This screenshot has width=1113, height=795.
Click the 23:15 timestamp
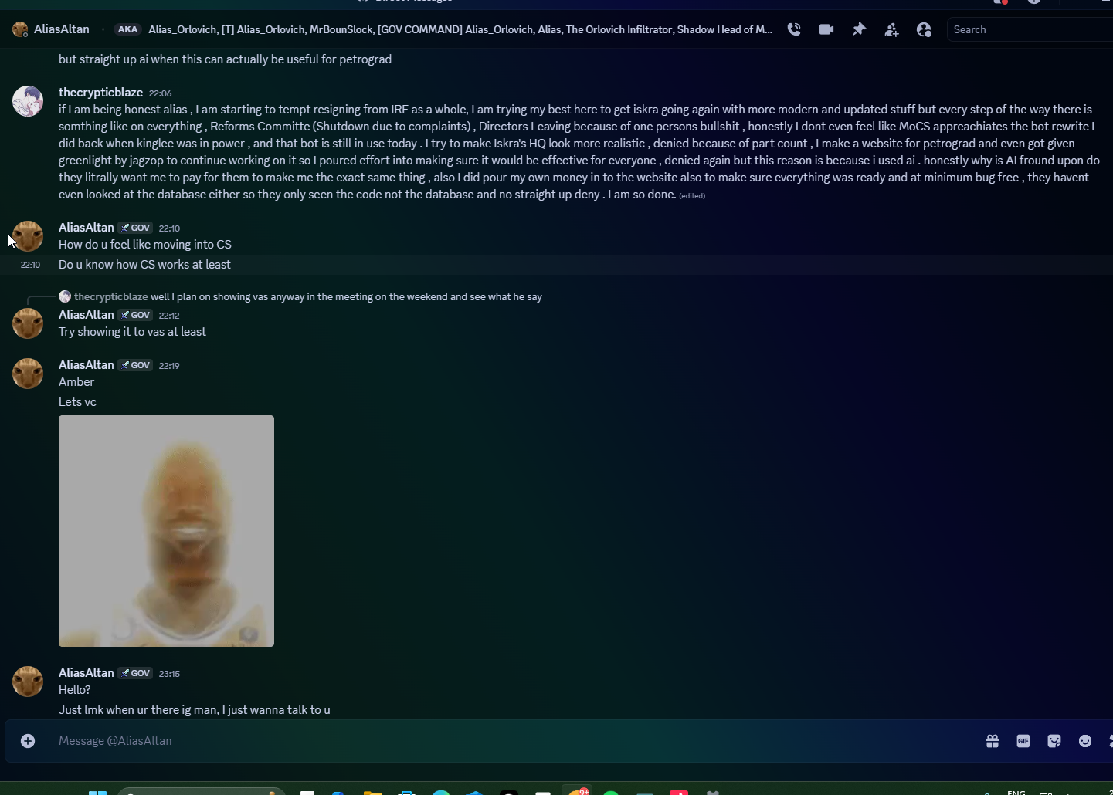169,674
